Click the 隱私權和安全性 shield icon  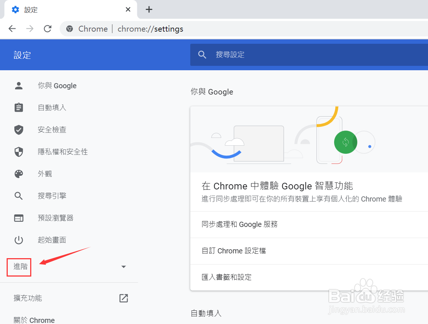[19, 152]
